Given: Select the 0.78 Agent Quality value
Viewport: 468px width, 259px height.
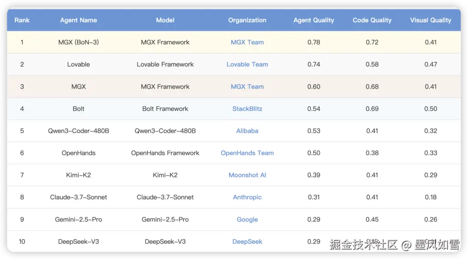Looking at the screenshot, I should [x=314, y=42].
